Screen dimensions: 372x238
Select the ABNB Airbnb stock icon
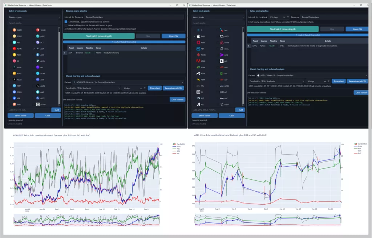tap(221, 42)
